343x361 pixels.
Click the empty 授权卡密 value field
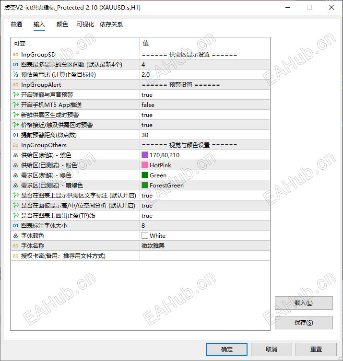204,256
